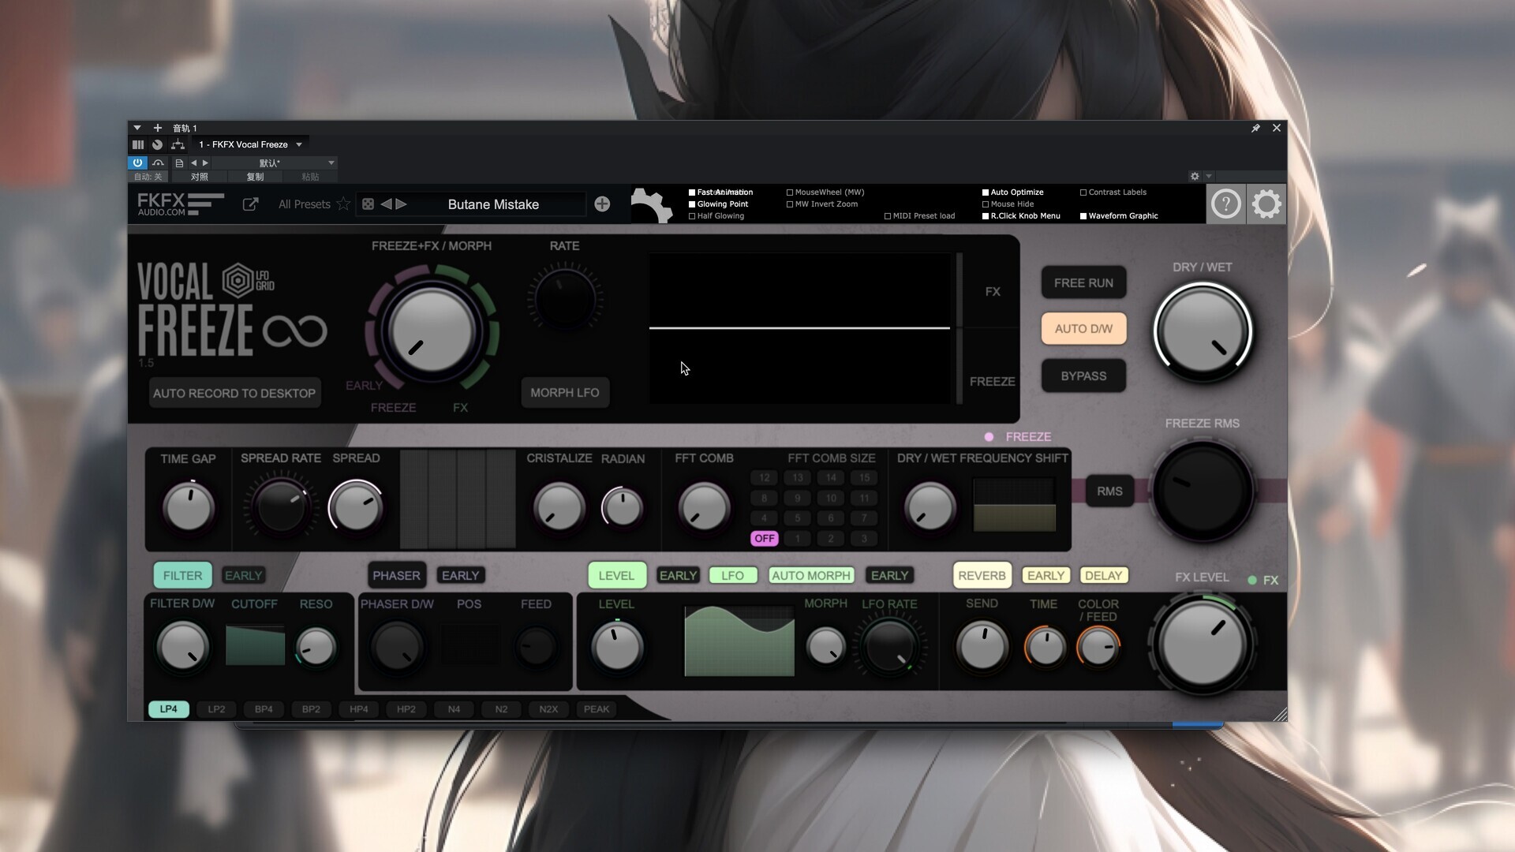Select the HP4 filter type tab

click(358, 709)
